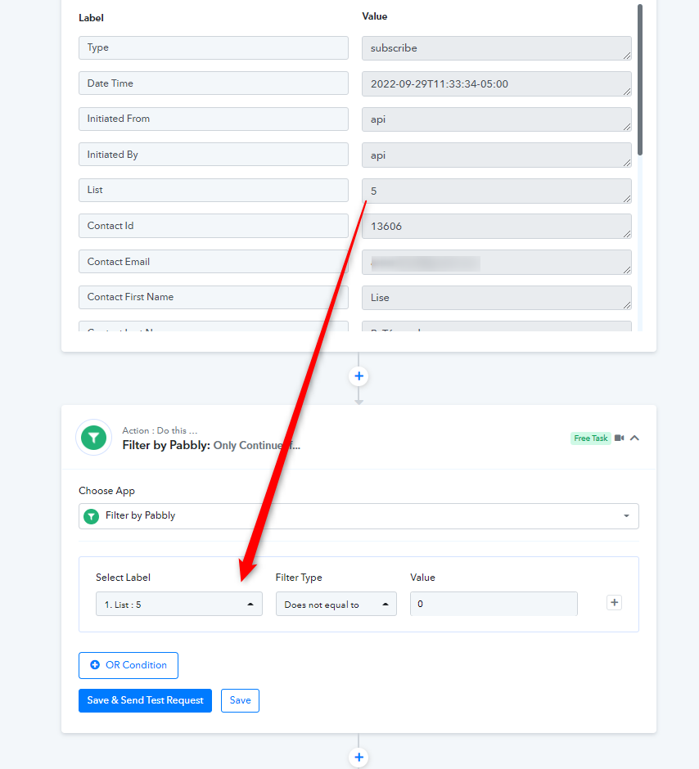Click the filter Value input containing 0
Image resolution: width=699 pixels, height=769 pixels.
click(494, 604)
